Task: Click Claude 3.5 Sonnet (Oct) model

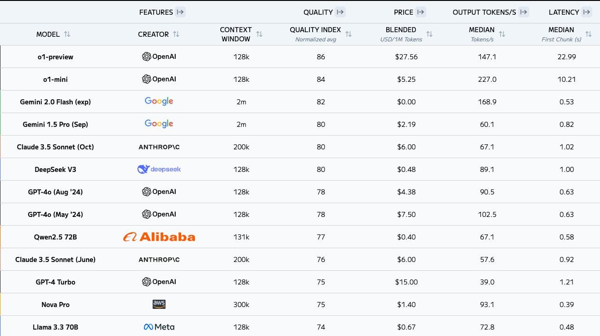Action: tap(55, 147)
